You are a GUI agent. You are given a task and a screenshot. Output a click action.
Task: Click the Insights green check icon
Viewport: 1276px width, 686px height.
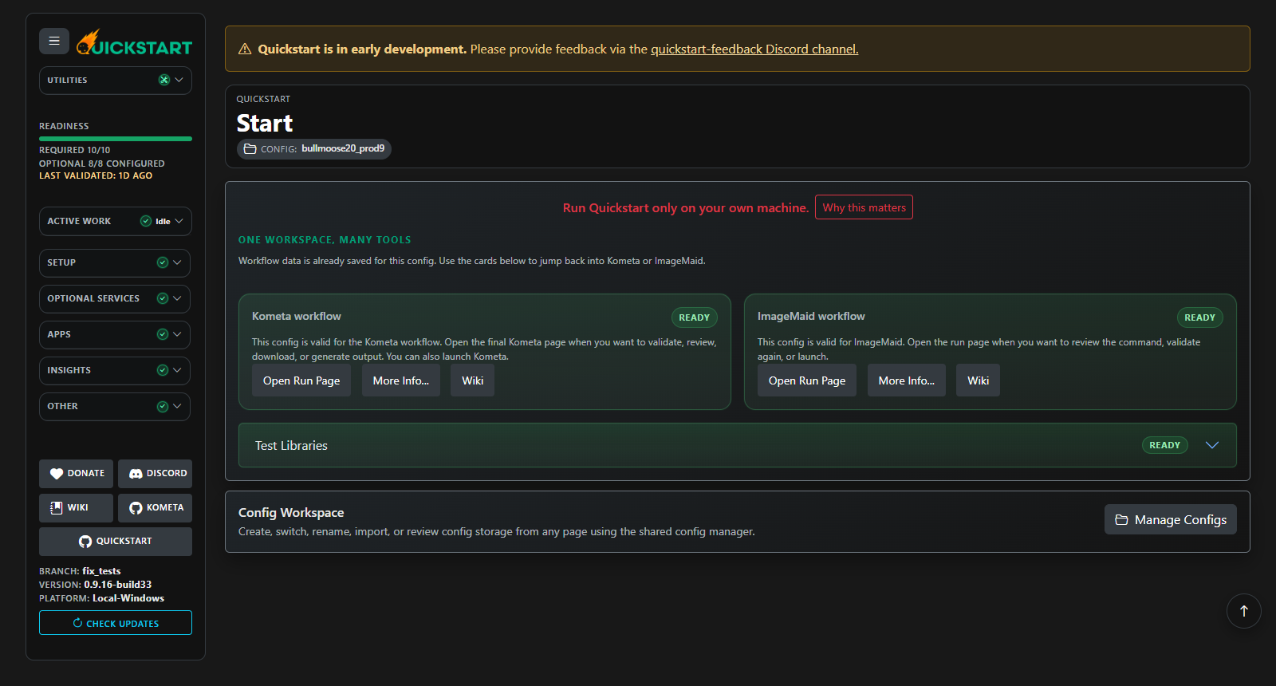[163, 370]
